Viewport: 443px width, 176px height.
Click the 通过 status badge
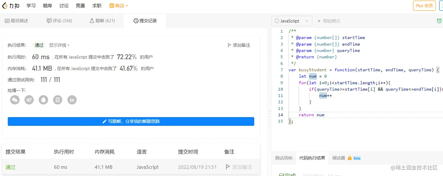click(39, 45)
